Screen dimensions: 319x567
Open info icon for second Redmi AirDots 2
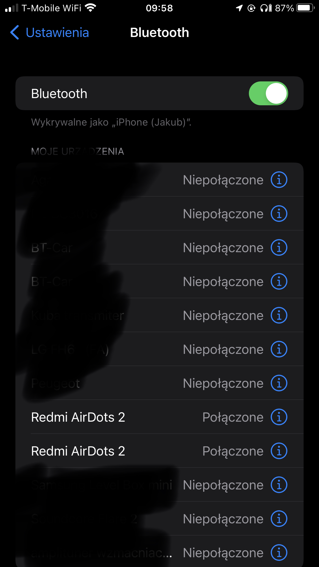[279, 451]
